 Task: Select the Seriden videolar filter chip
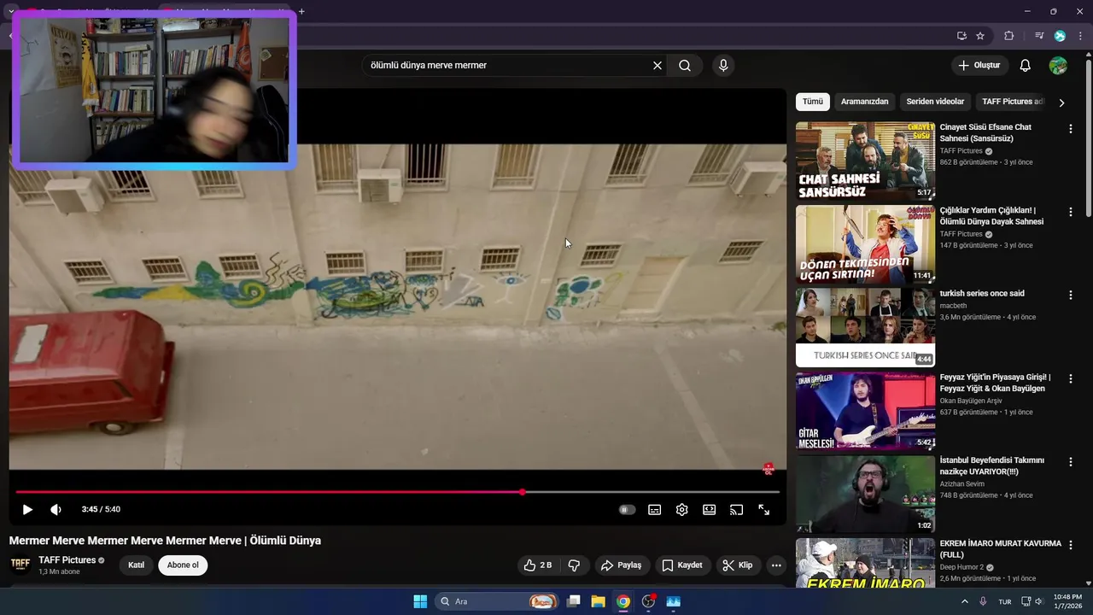pyautogui.click(x=935, y=102)
